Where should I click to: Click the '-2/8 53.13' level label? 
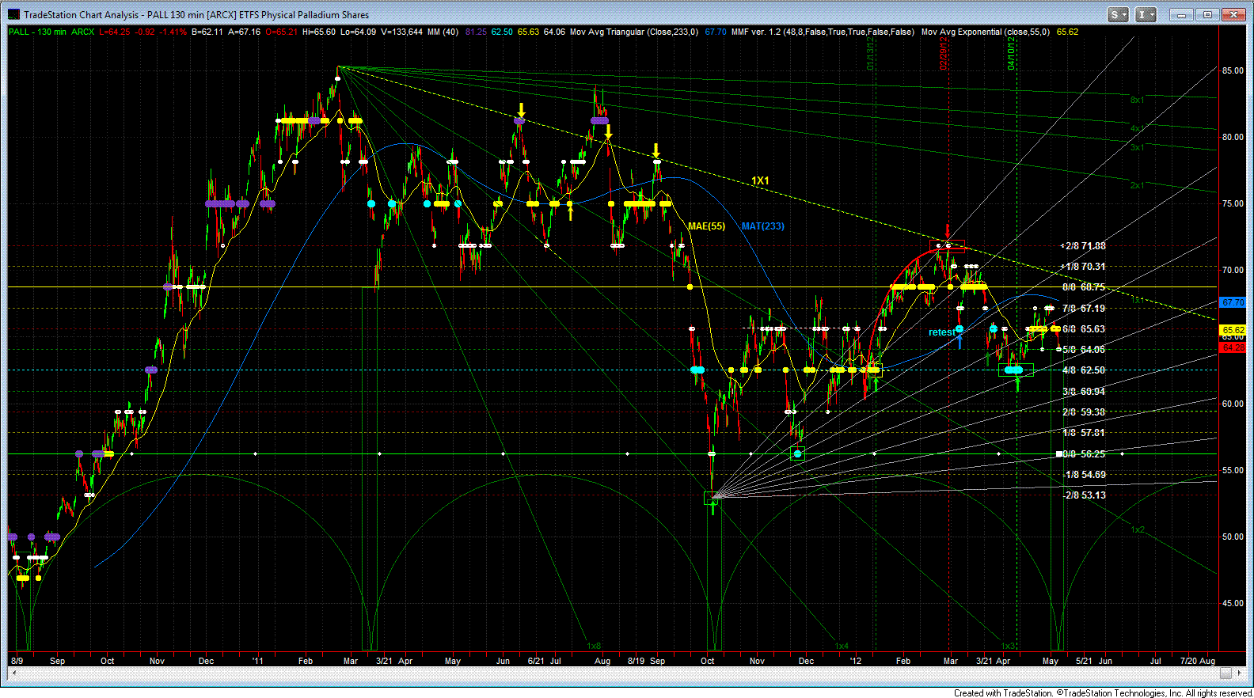tap(1083, 495)
